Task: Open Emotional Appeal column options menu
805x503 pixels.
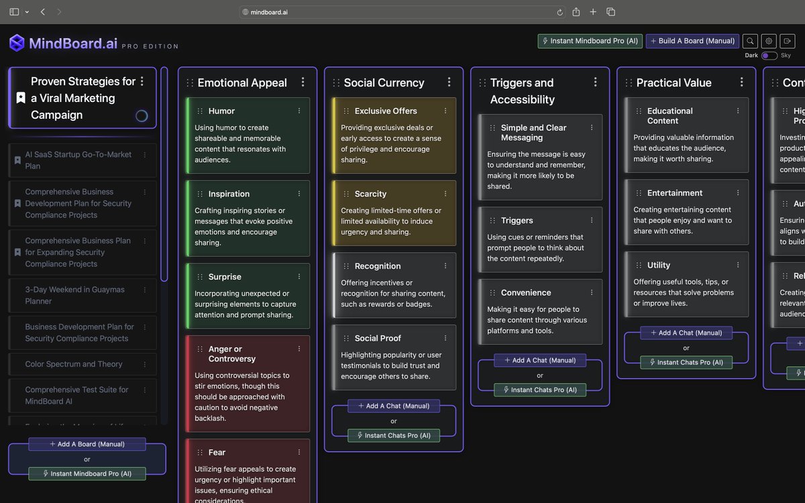Action: 303,82
